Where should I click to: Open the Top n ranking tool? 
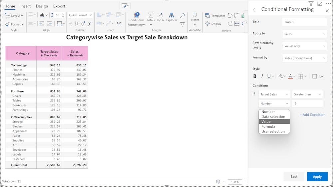pos(160,17)
